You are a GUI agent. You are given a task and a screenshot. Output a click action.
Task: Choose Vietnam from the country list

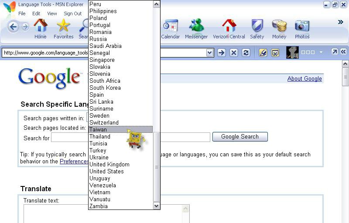120,193
